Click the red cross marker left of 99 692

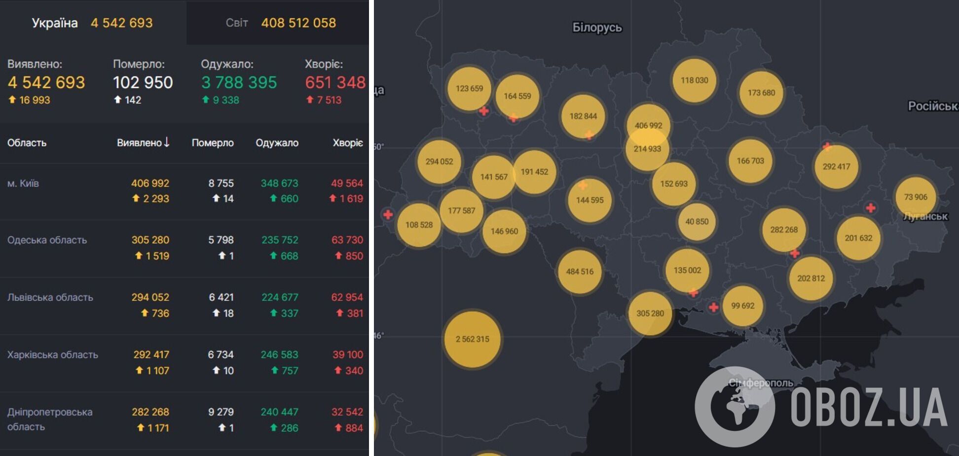point(713,307)
